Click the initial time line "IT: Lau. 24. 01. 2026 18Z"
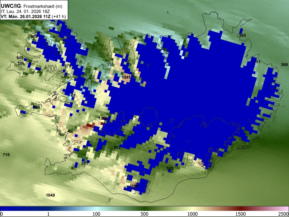The width and height of the screenshot is (289, 217). pyautogui.click(x=25, y=12)
